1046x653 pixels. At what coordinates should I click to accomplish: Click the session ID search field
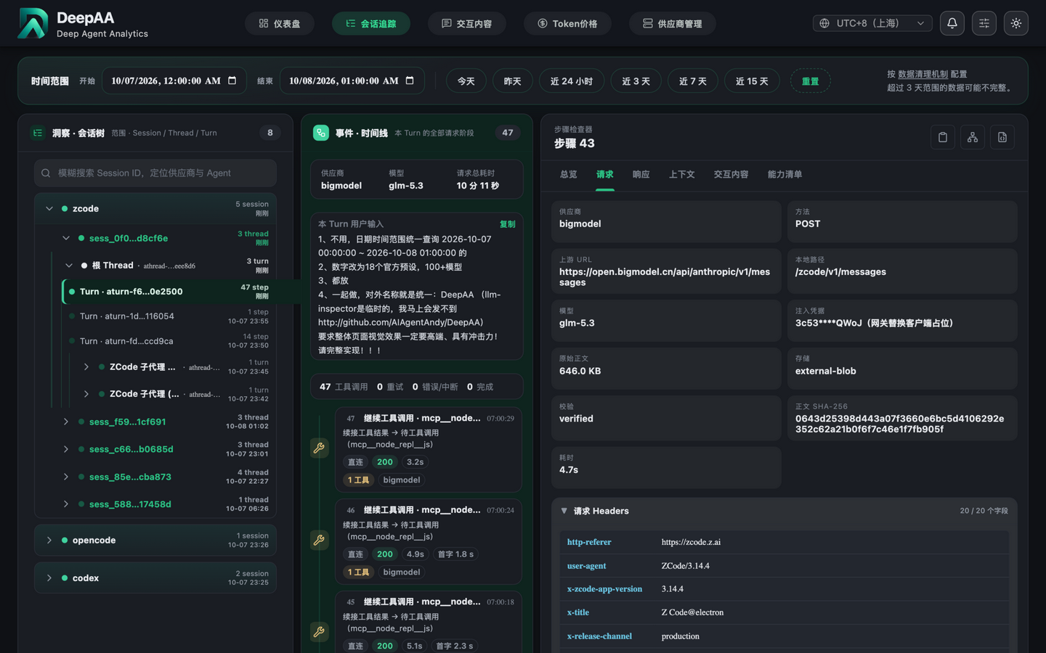pos(155,173)
